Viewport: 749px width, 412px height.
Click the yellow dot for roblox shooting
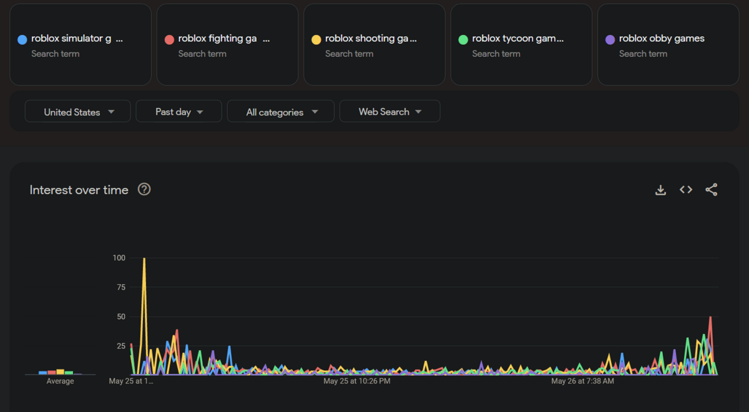(x=316, y=39)
